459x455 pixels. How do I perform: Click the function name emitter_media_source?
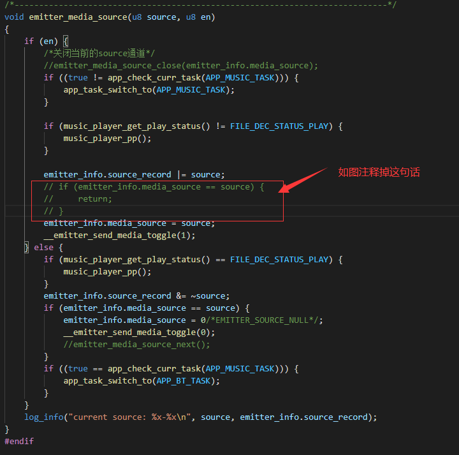[x=78, y=17]
